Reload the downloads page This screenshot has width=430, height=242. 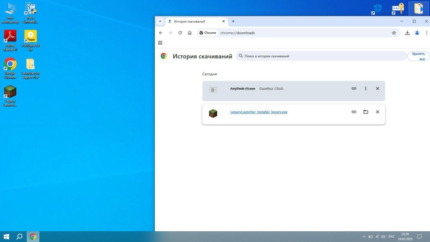click(x=180, y=33)
